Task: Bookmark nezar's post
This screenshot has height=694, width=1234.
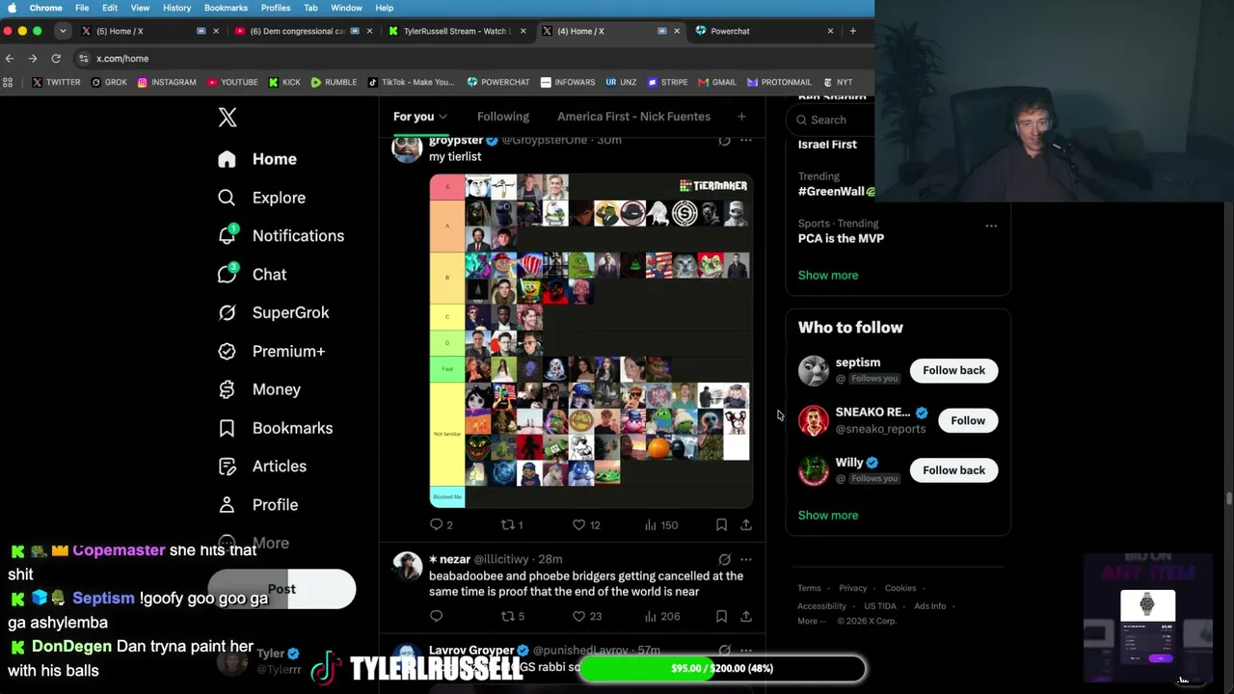Action: (721, 616)
